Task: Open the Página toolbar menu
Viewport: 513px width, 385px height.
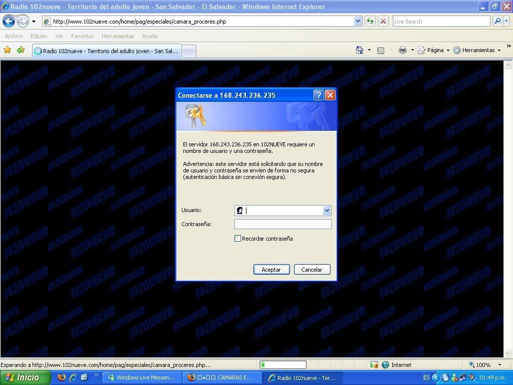Action: pos(433,50)
